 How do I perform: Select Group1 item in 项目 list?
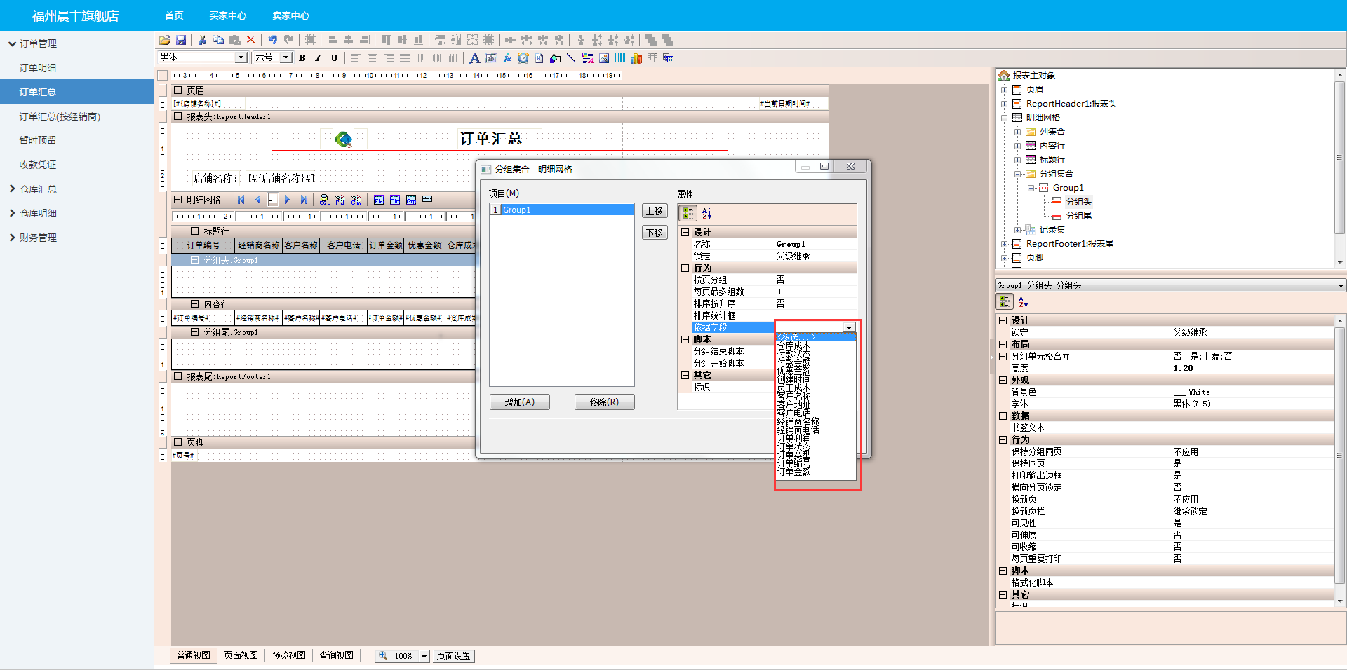click(561, 210)
